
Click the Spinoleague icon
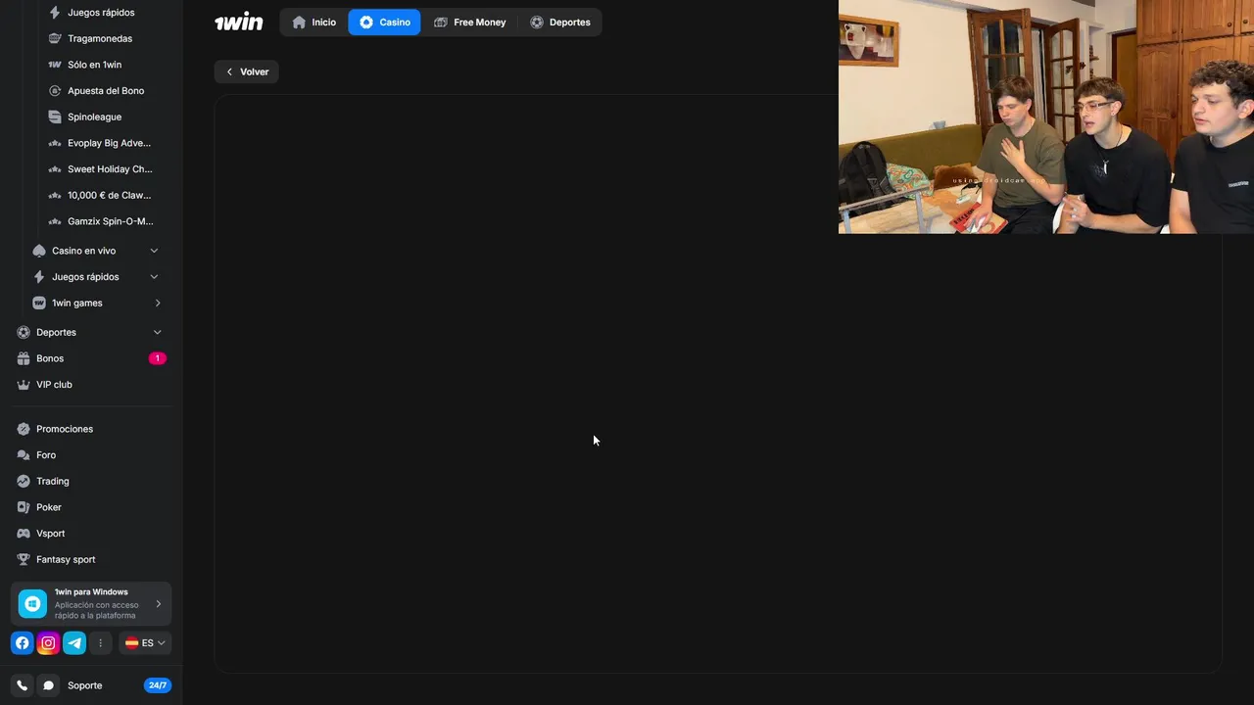(55, 117)
